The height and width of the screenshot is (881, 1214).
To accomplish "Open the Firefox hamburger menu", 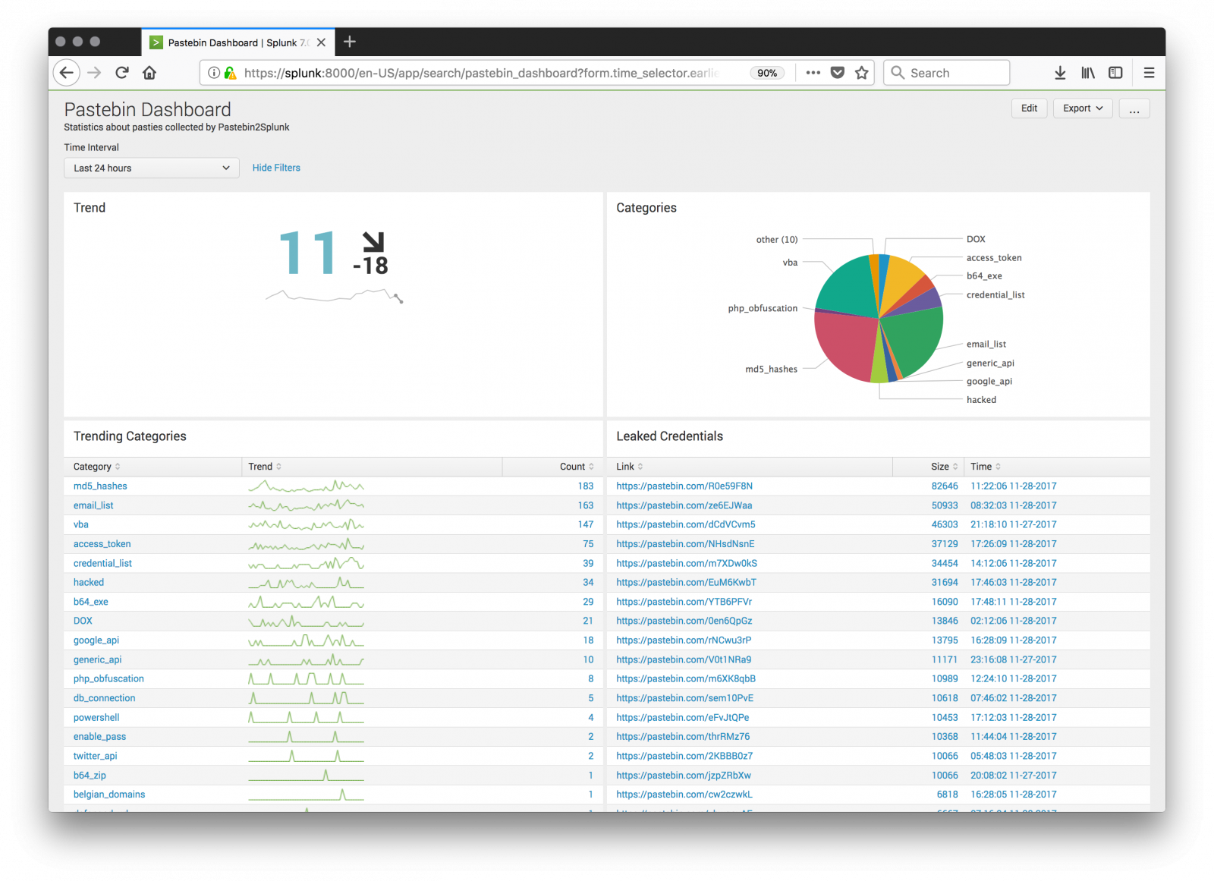I will (1149, 73).
